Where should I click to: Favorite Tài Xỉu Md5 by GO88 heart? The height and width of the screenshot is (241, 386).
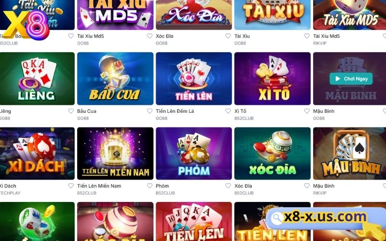150,36
